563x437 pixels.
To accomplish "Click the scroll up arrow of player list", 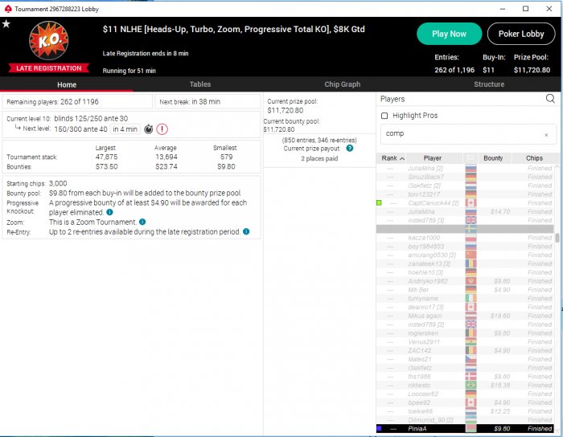I will (x=557, y=167).
